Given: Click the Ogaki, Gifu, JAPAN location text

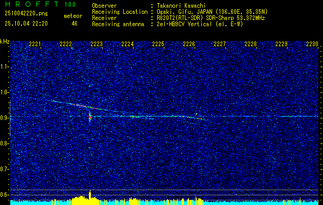Looking at the screenshot, I should pyautogui.click(x=212, y=12).
